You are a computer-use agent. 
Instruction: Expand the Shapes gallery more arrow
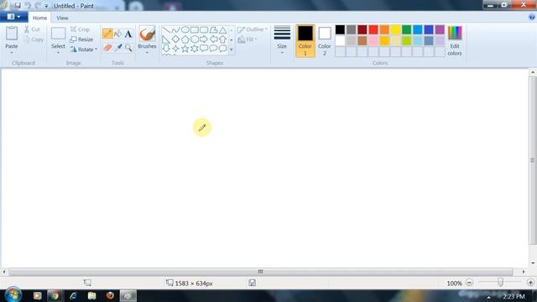point(232,49)
